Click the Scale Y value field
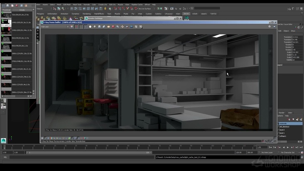The image size is (304, 171). pos(297,55)
